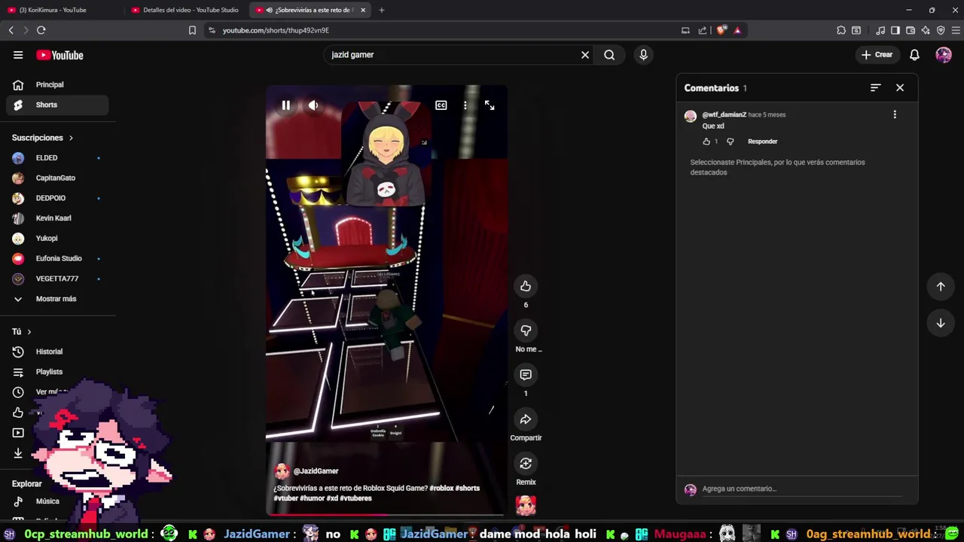Viewport: 964px width, 542px height.
Task: Go to the previous Short with up arrow
Action: 941,286
